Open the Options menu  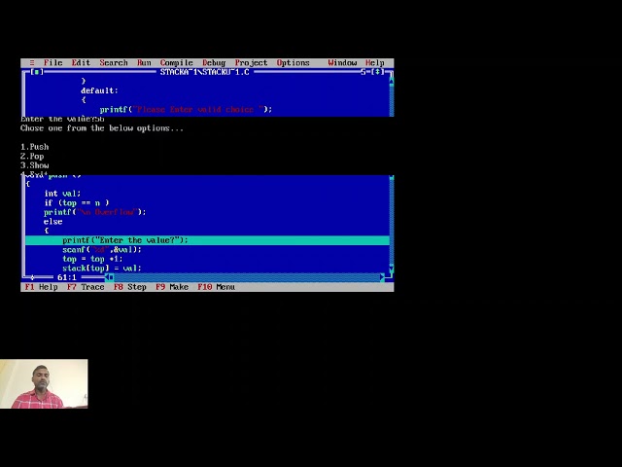[x=294, y=62]
